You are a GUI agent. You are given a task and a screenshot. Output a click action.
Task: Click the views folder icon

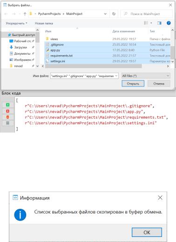[47, 39]
